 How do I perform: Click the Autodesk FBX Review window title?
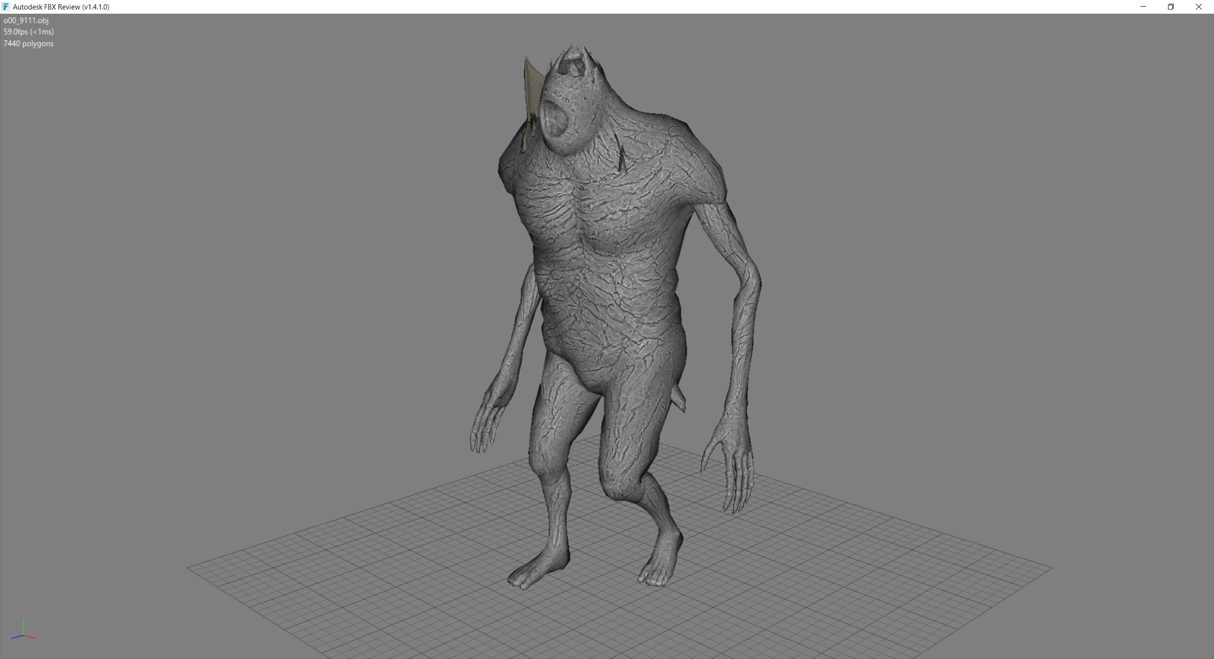61,7
